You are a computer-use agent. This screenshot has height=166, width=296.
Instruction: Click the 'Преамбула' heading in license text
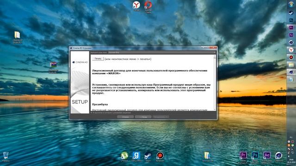pos(100,104)
